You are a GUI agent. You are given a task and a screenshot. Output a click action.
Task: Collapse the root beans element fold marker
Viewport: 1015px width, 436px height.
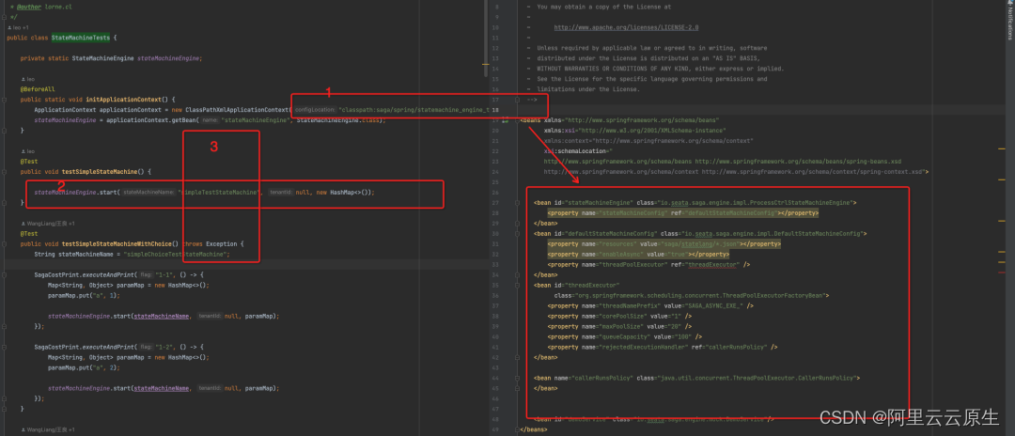tap(517, 120)
